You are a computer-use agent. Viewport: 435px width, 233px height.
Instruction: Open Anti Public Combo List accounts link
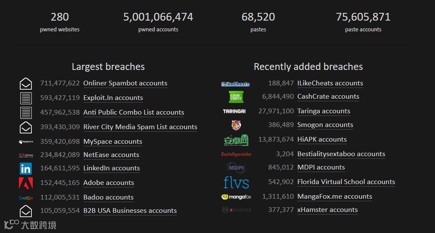(133, 112)
